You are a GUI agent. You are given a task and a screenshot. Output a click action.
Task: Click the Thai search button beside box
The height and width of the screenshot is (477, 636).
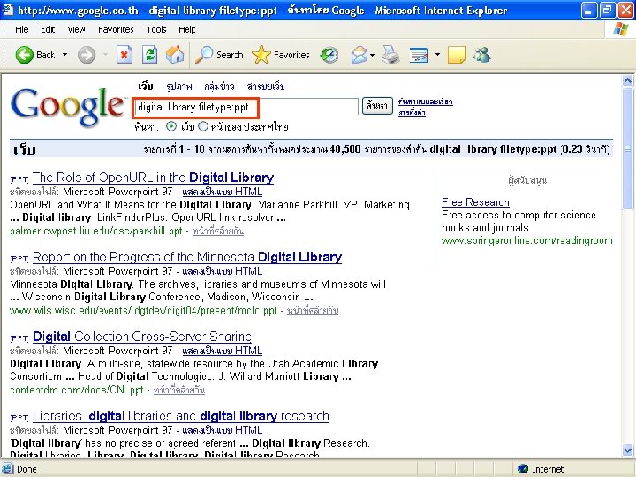pyautogui.click(x=377, y=106)
